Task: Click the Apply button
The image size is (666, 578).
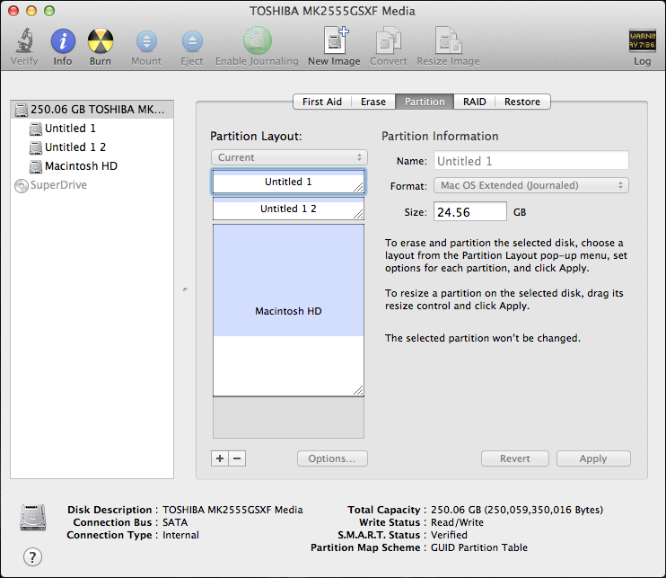Action: pyautogui.click(x=593, y=458)
